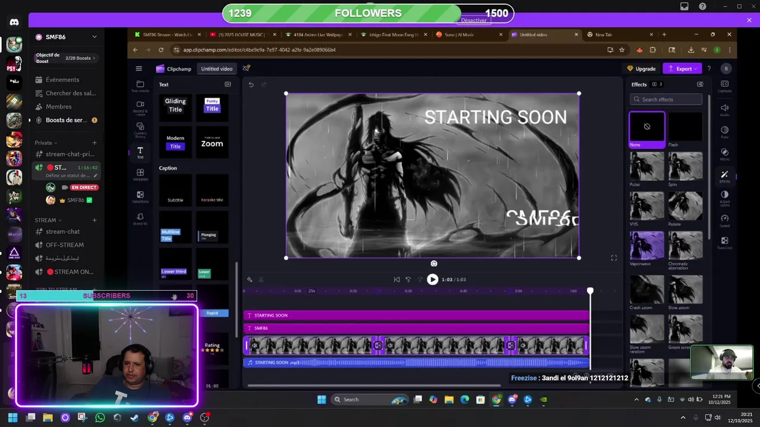Click the timeline playhead marker
Viewport: 760px width, 427px height.
click(x=590, y=291)
